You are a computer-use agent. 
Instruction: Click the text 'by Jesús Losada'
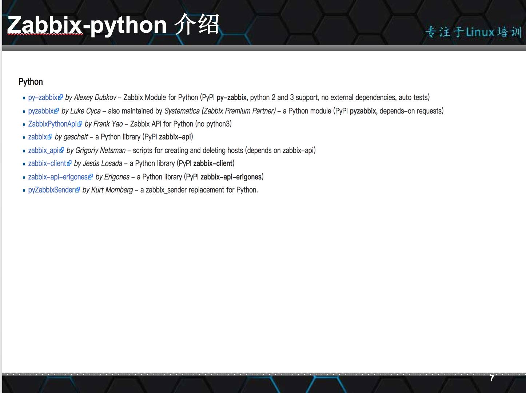pyautogui.click(x=98, y=163)
